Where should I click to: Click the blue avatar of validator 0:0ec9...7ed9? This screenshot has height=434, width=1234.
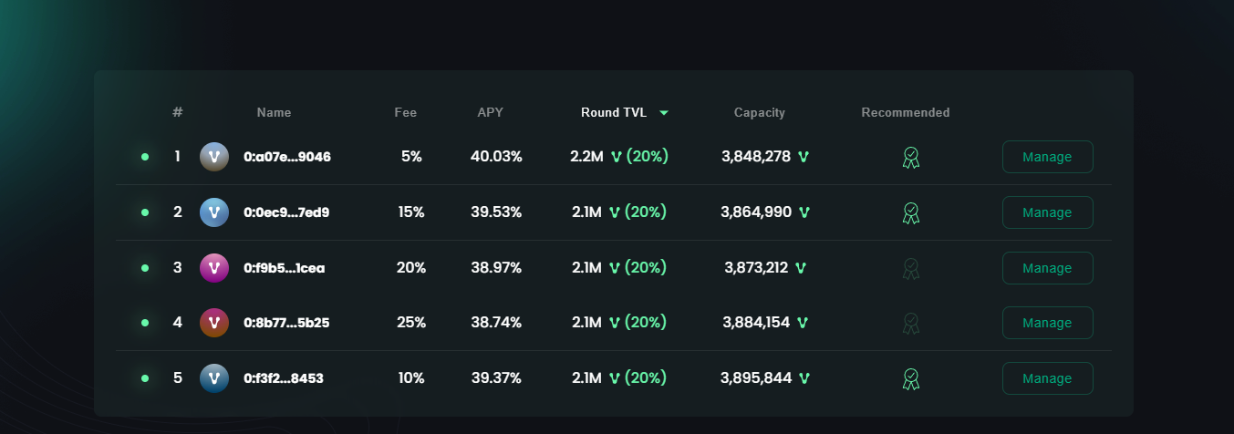[x=214, y=212]
